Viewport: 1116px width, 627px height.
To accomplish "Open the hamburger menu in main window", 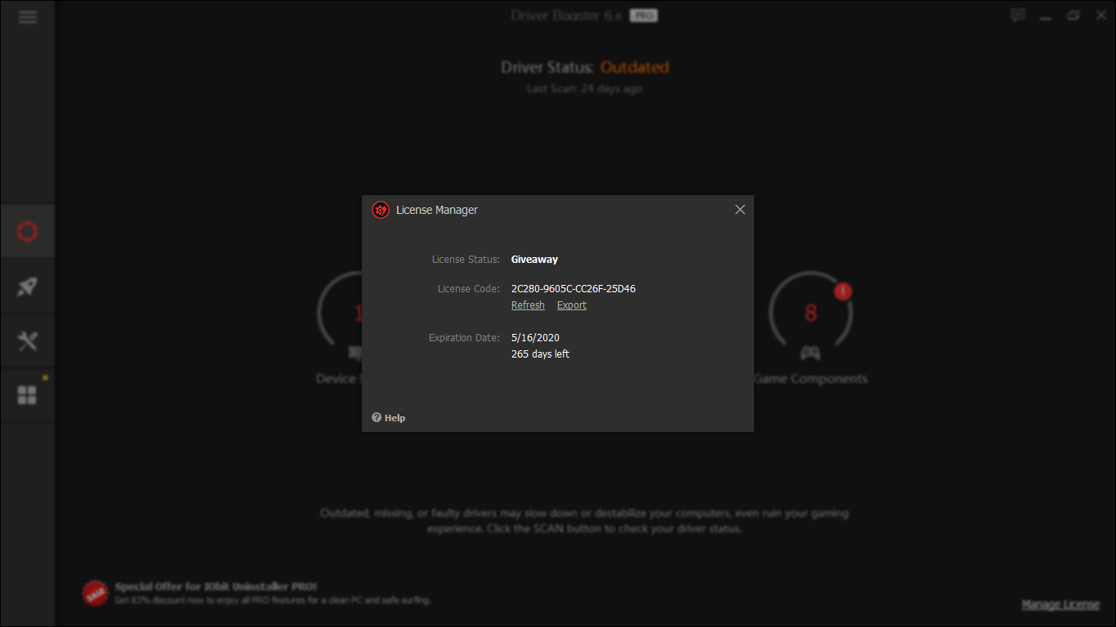I will click(28, 17).
